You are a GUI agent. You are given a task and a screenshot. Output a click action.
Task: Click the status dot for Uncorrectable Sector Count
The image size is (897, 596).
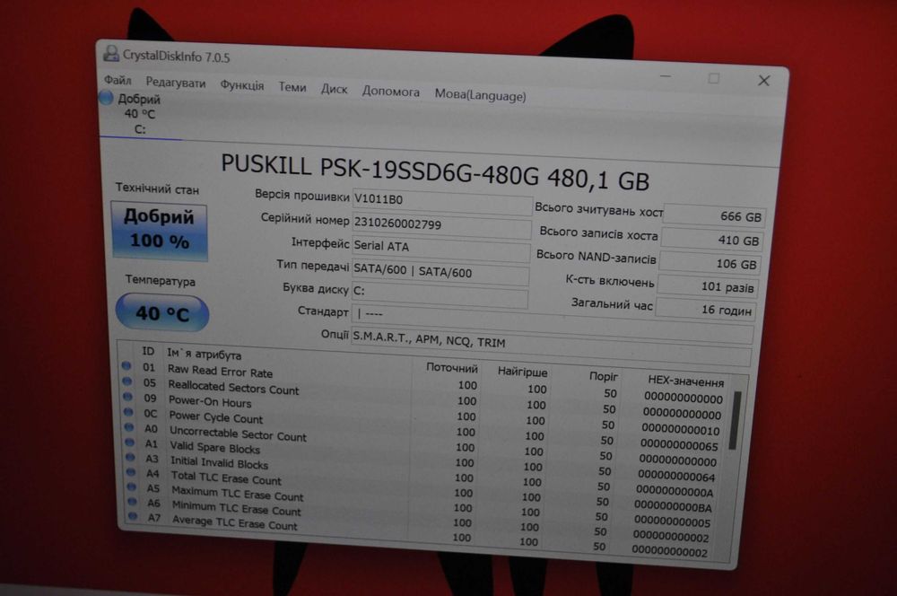click(128, 427)
